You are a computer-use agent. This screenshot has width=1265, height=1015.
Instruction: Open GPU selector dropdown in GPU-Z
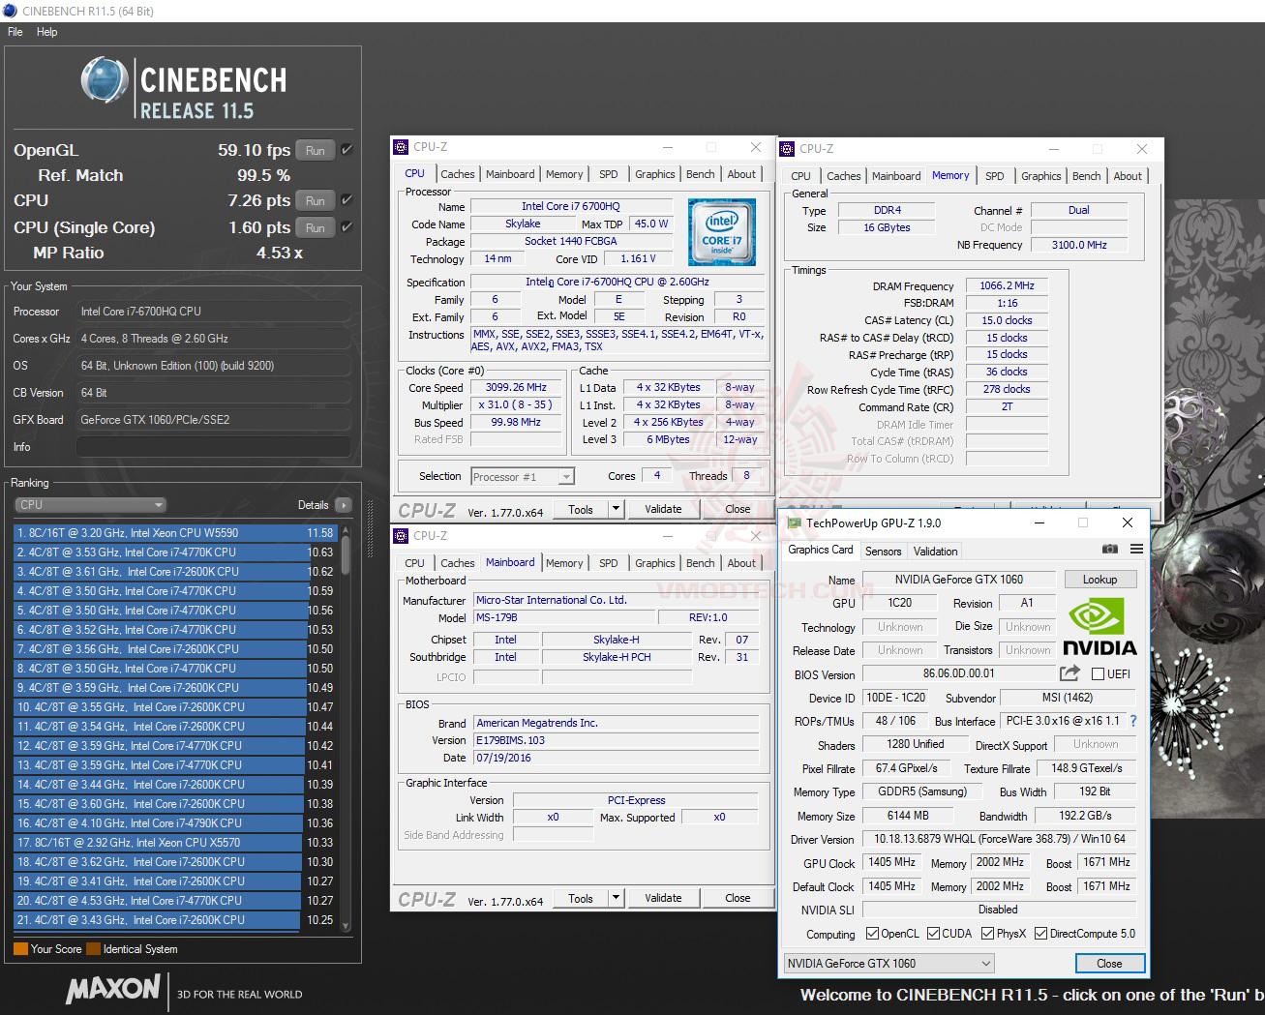(889, 963)
